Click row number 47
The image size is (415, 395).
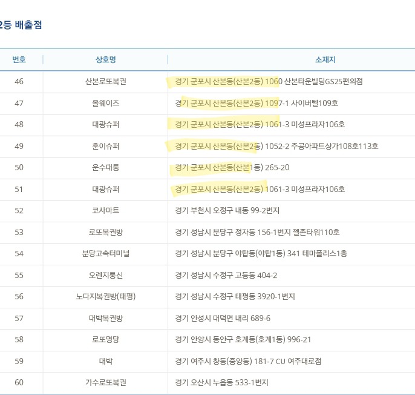pyautogui.click(x=19, y=103)
